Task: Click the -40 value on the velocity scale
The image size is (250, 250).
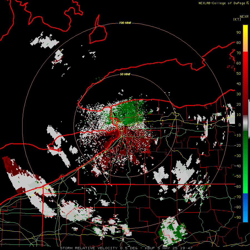Action: [x=237, y=166]
